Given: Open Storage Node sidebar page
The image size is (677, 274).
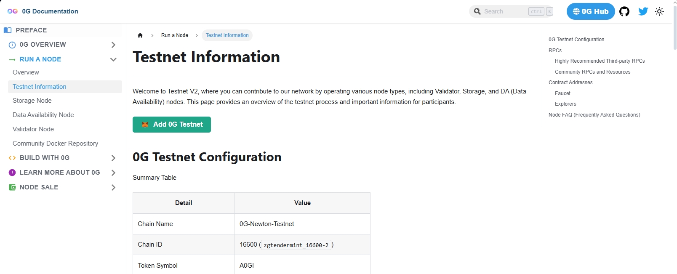Looking at the screenshot, I should tap(32, 101).
